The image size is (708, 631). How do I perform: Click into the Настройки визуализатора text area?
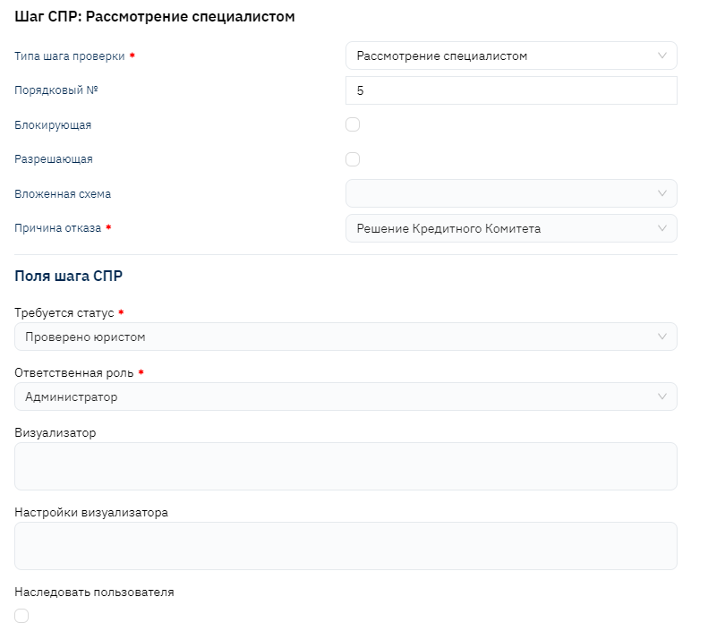tap(345, 546)
